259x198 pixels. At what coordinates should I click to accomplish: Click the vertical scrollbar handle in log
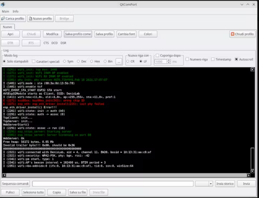(253, 158)
